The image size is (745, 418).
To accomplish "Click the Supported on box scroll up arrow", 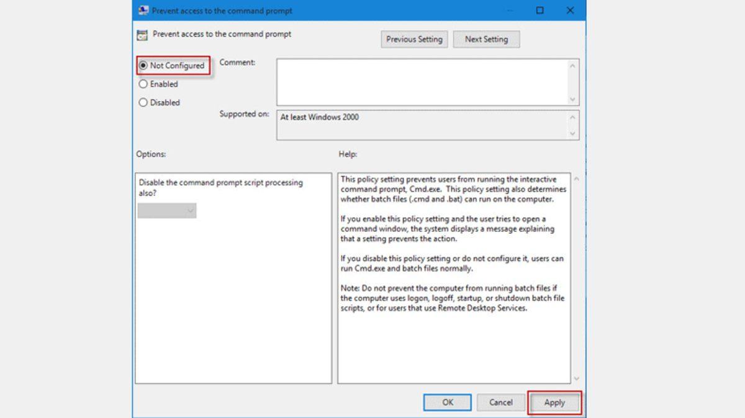I will coord(572,118).
